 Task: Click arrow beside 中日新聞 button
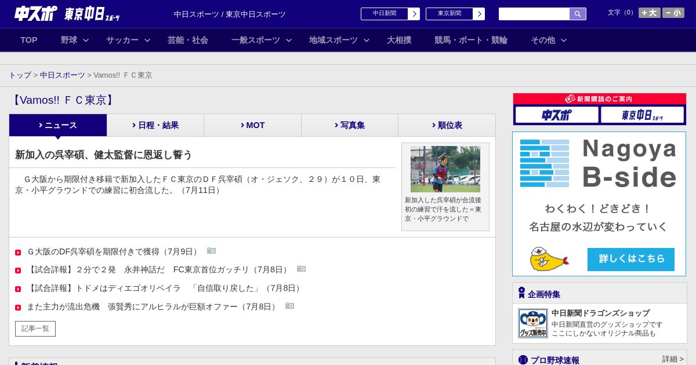tap(414, 14)
